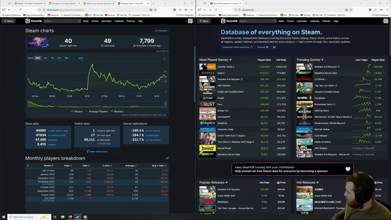
Task: Click search magnifier in left SteamDB header
Action: (79, 21)
